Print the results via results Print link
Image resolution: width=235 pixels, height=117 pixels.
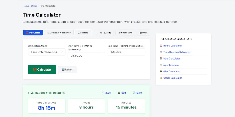[x=122, y=93]
